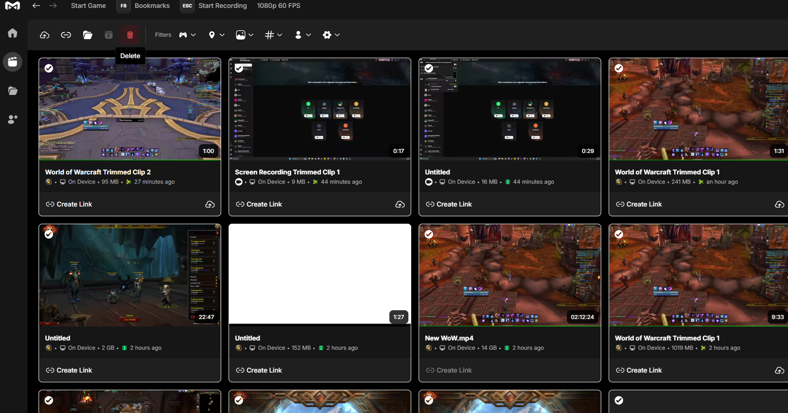Click the title "New WoW.mp4"
788x413 pixels.
tap(449, 338)
